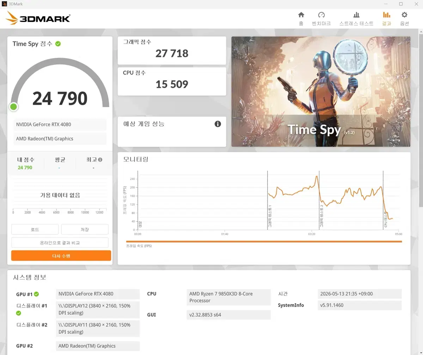Open the 결과 results bar-chart icon
Viewport: 423px width, 355px height.
[x=386, y=15]
